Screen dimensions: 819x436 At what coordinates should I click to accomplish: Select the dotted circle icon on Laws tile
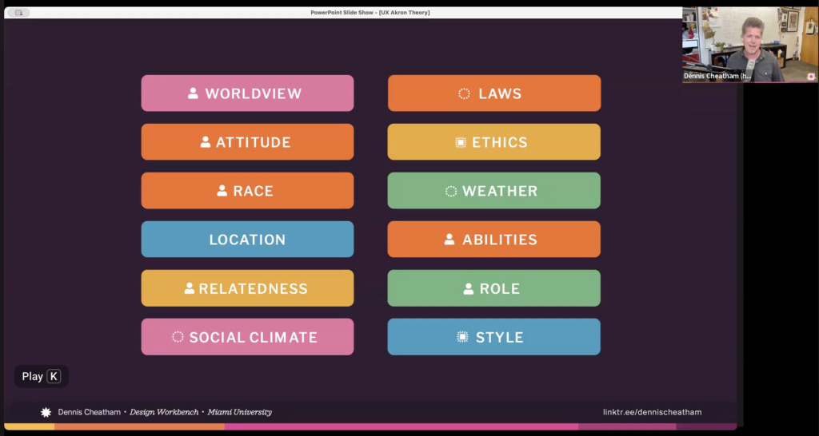coord(464,93)
